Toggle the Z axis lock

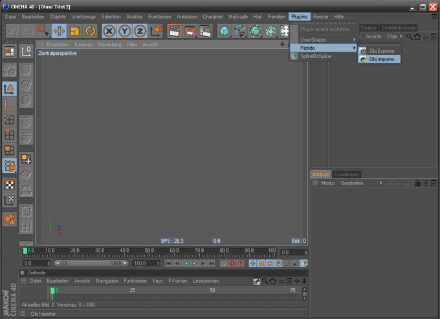tap(140, 31)
